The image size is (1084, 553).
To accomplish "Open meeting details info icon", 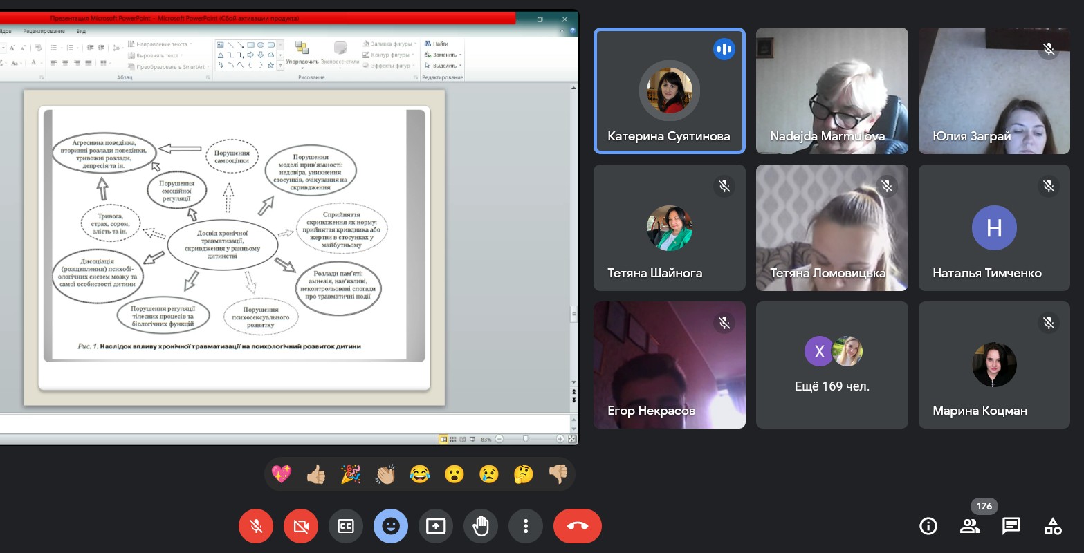I will tap(928, 527).
